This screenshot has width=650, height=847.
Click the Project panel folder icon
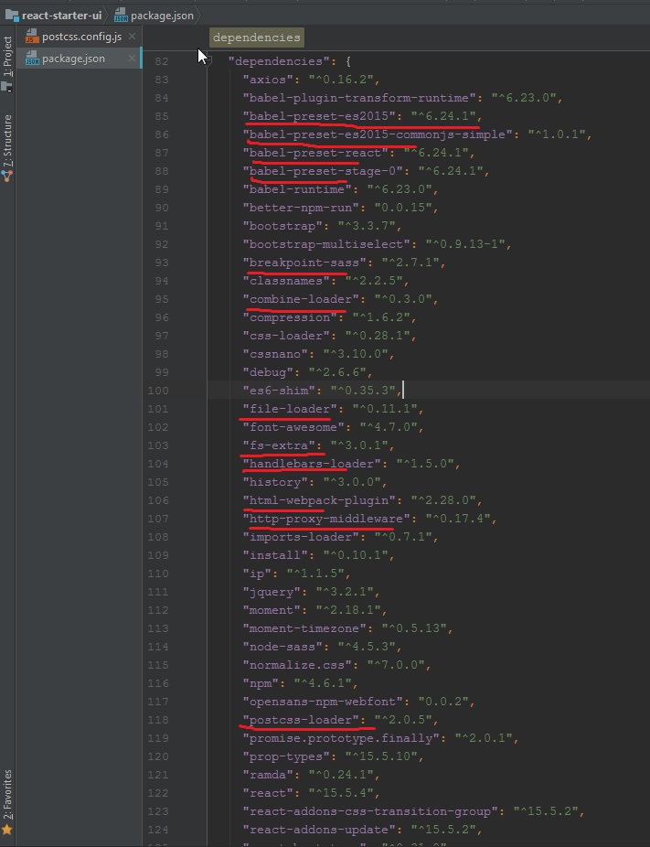click(x=7, y=85)
